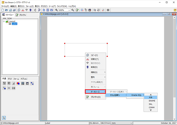
Task: Open the フォーム(I) menu
Action: tap(29, 6)
